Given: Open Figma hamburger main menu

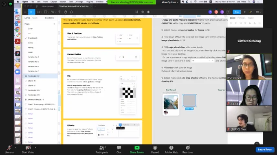Looking at the screenshot, I should pos(25,12).
